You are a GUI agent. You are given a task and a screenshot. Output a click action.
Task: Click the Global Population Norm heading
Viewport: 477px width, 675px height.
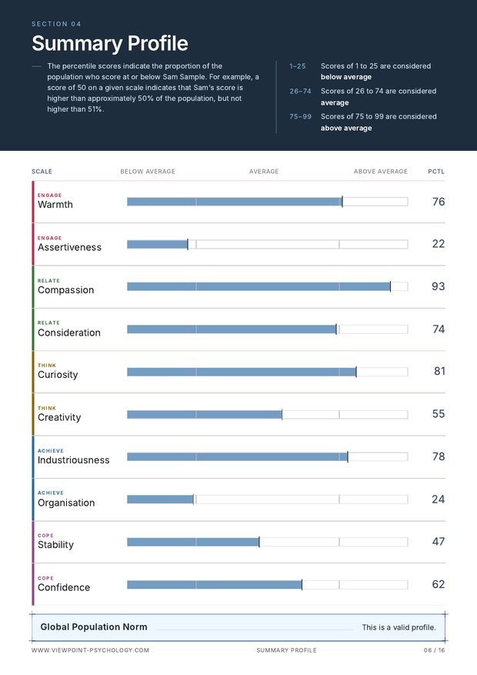tap(94, 627)
